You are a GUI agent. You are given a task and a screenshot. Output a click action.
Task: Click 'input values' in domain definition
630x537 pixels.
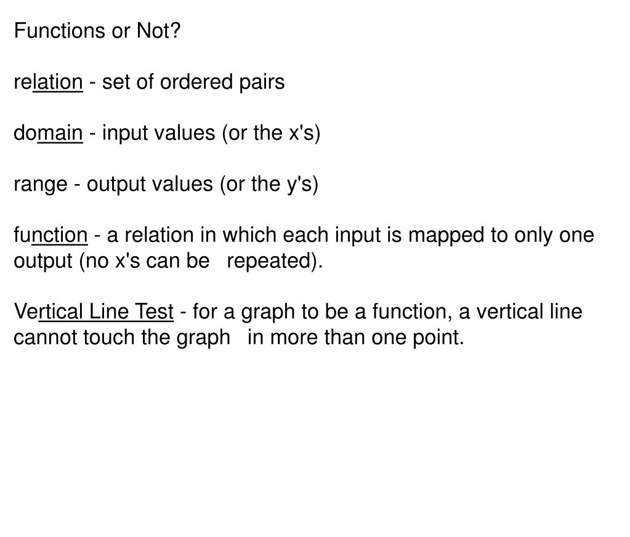pos(159,133)
